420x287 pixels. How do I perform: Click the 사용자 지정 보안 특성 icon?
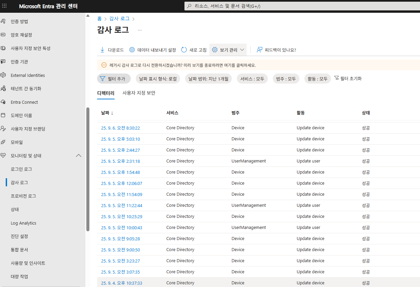(x=3, y=48)
